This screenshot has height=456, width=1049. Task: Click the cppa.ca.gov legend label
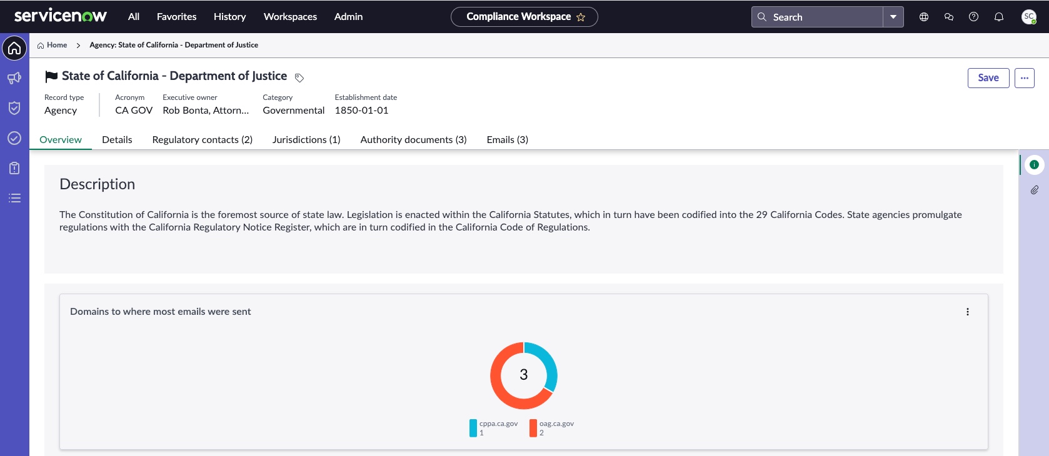click(x=499, y=424)
